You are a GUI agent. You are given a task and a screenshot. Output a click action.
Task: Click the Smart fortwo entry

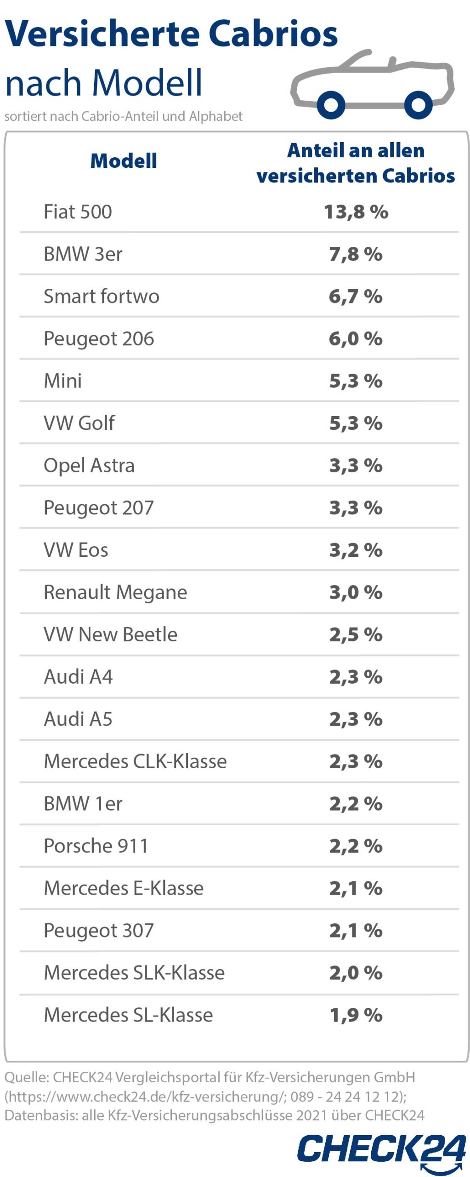point(102,297)
